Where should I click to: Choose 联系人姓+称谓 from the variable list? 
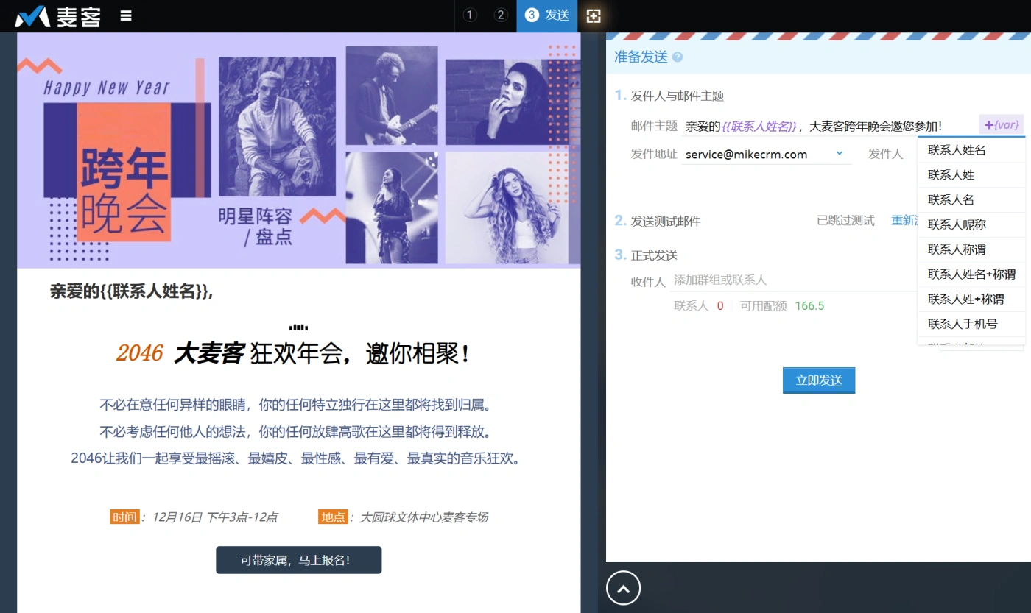click(x=971, y=300)
